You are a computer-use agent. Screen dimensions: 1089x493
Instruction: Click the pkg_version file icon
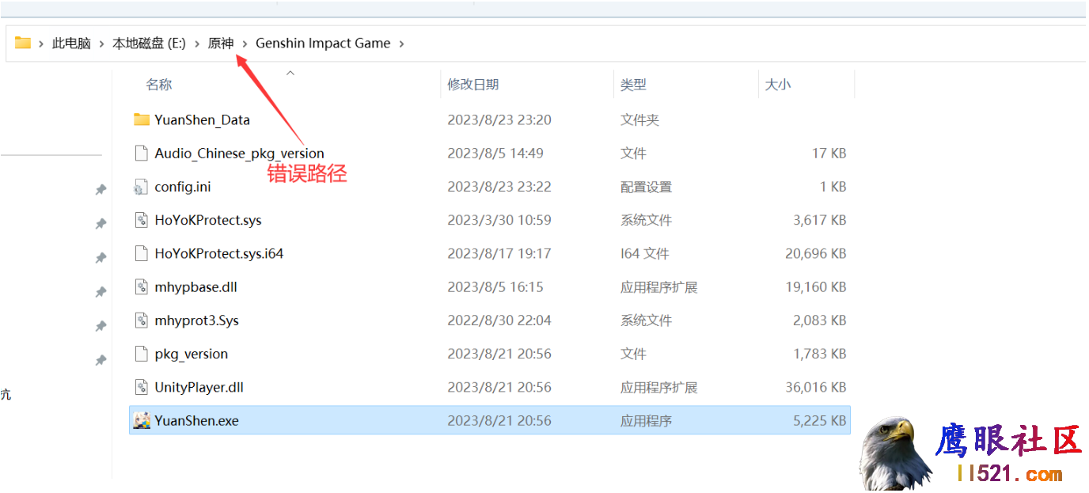pos(142,354)
